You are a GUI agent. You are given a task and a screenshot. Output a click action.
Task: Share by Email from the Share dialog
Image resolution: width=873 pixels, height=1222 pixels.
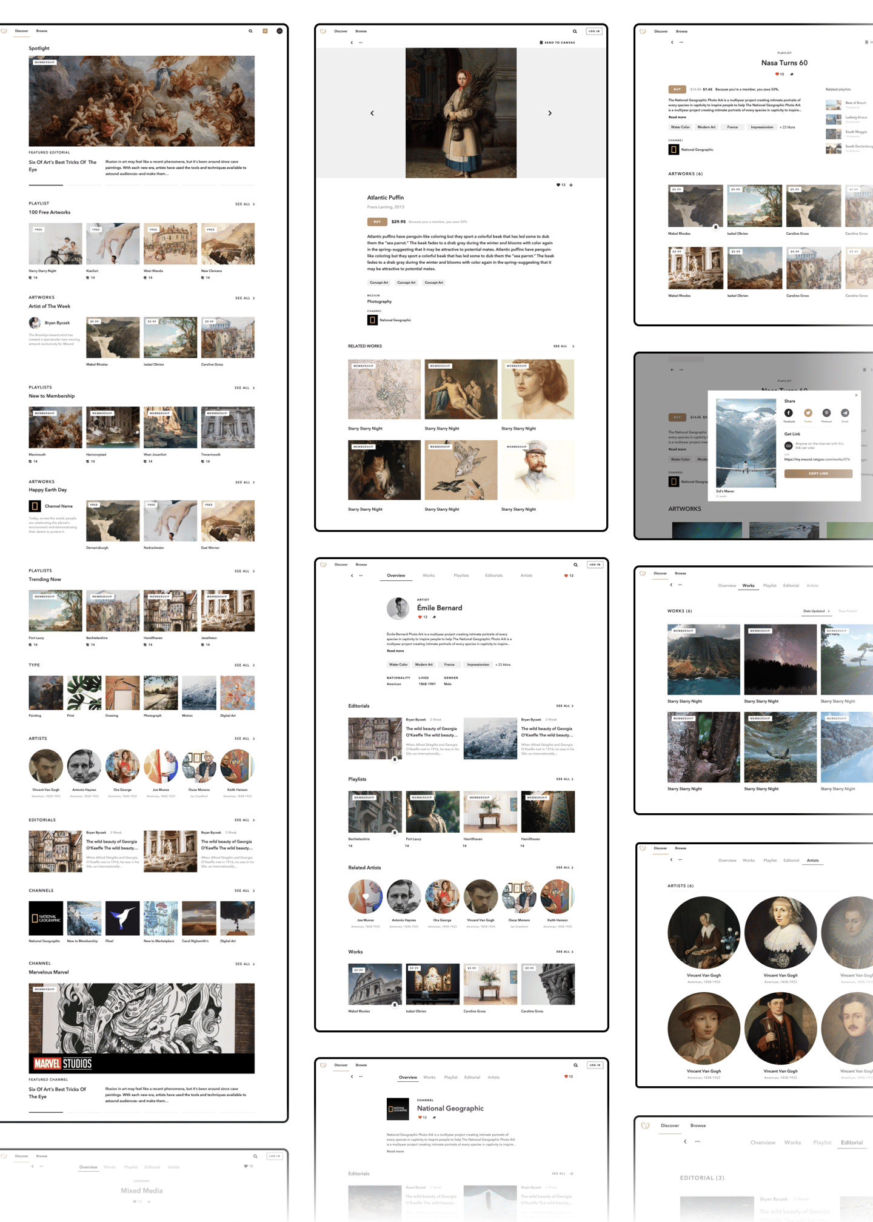(x=845, y=413)
